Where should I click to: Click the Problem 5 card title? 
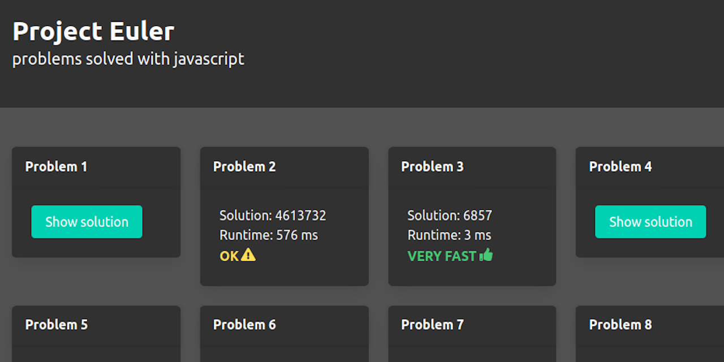[x=56, y=325]
